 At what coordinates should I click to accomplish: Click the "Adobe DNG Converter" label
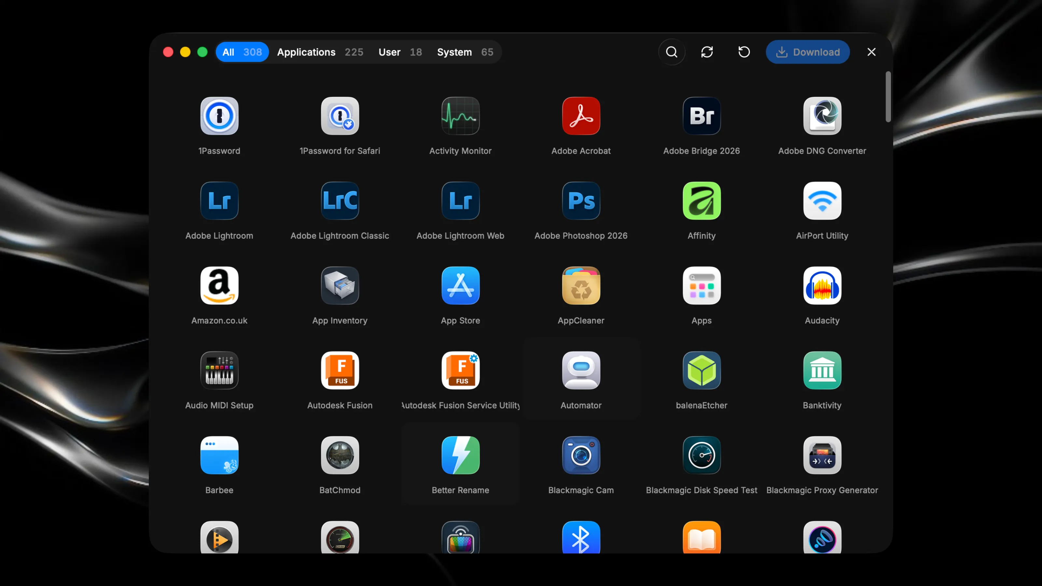pyautogui.click(x=822, y=151)
